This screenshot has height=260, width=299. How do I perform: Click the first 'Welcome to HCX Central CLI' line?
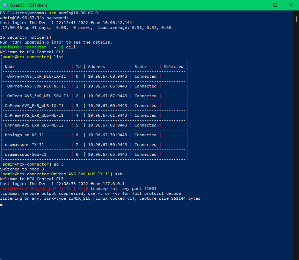pyautogui.click(x=32, y=52)
